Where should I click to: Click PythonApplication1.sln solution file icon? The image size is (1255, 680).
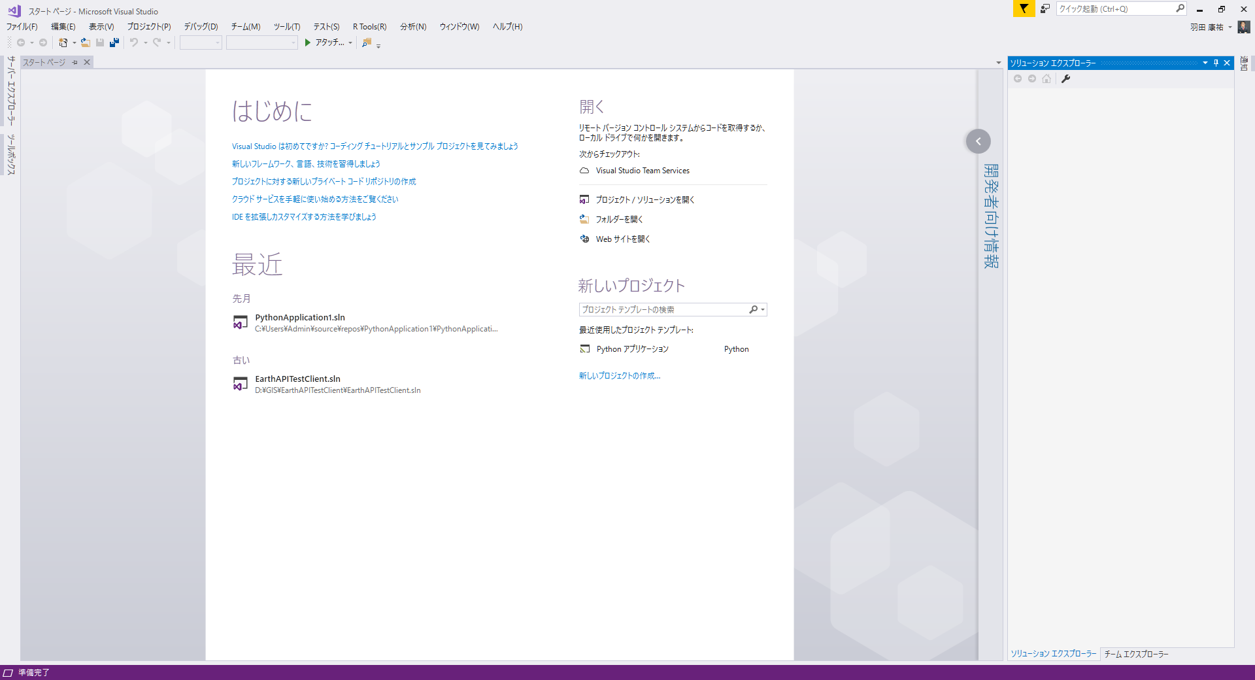tap(241, 322)
